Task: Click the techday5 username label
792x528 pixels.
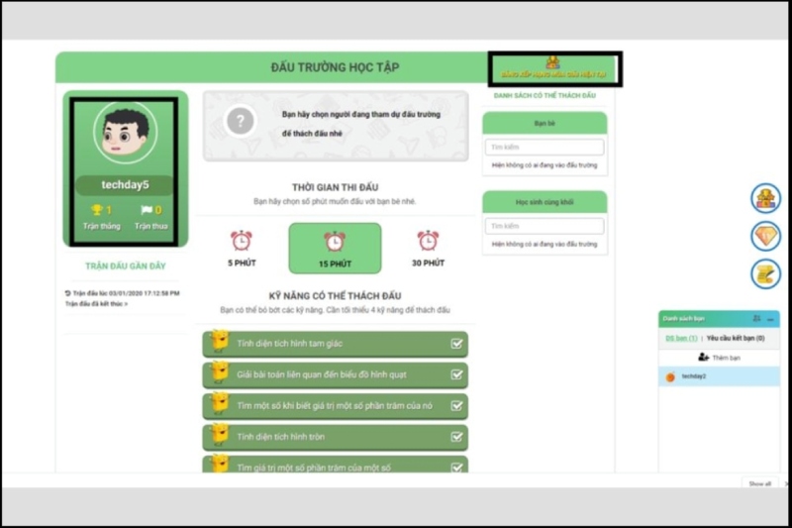Action: pos(125,185)
